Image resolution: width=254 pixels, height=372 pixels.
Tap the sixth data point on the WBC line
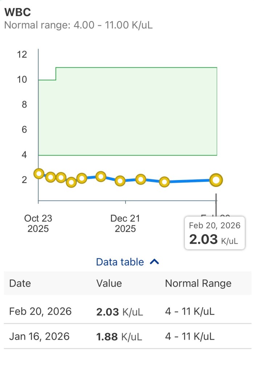click(x=101, y=177)
